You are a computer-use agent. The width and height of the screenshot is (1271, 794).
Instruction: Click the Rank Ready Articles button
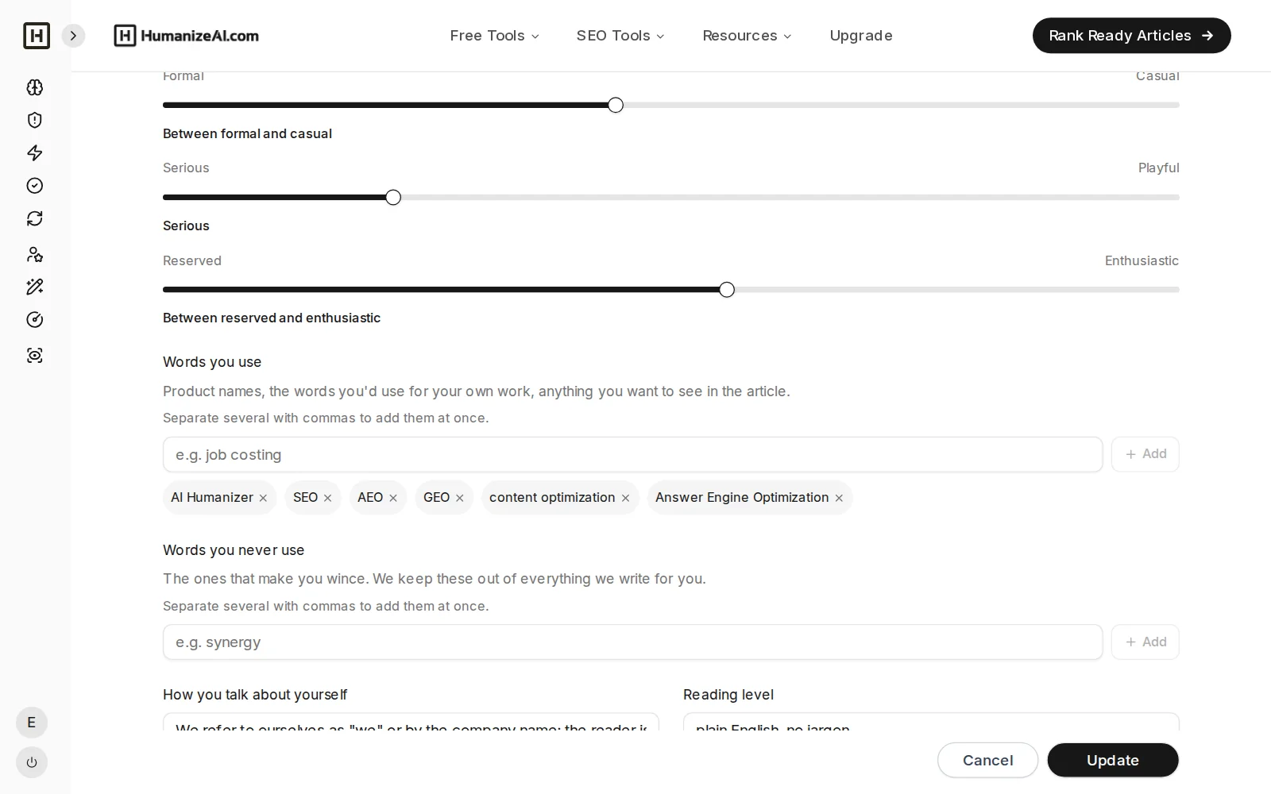pos(1132,36)
